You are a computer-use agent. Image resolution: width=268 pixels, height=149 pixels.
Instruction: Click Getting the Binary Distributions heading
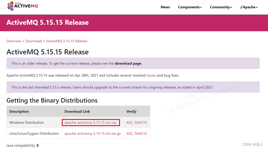pos(52,100)
